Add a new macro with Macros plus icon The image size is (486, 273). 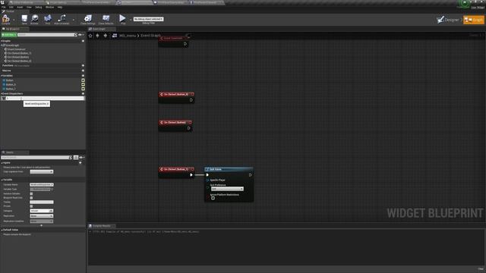coord(83,71)
